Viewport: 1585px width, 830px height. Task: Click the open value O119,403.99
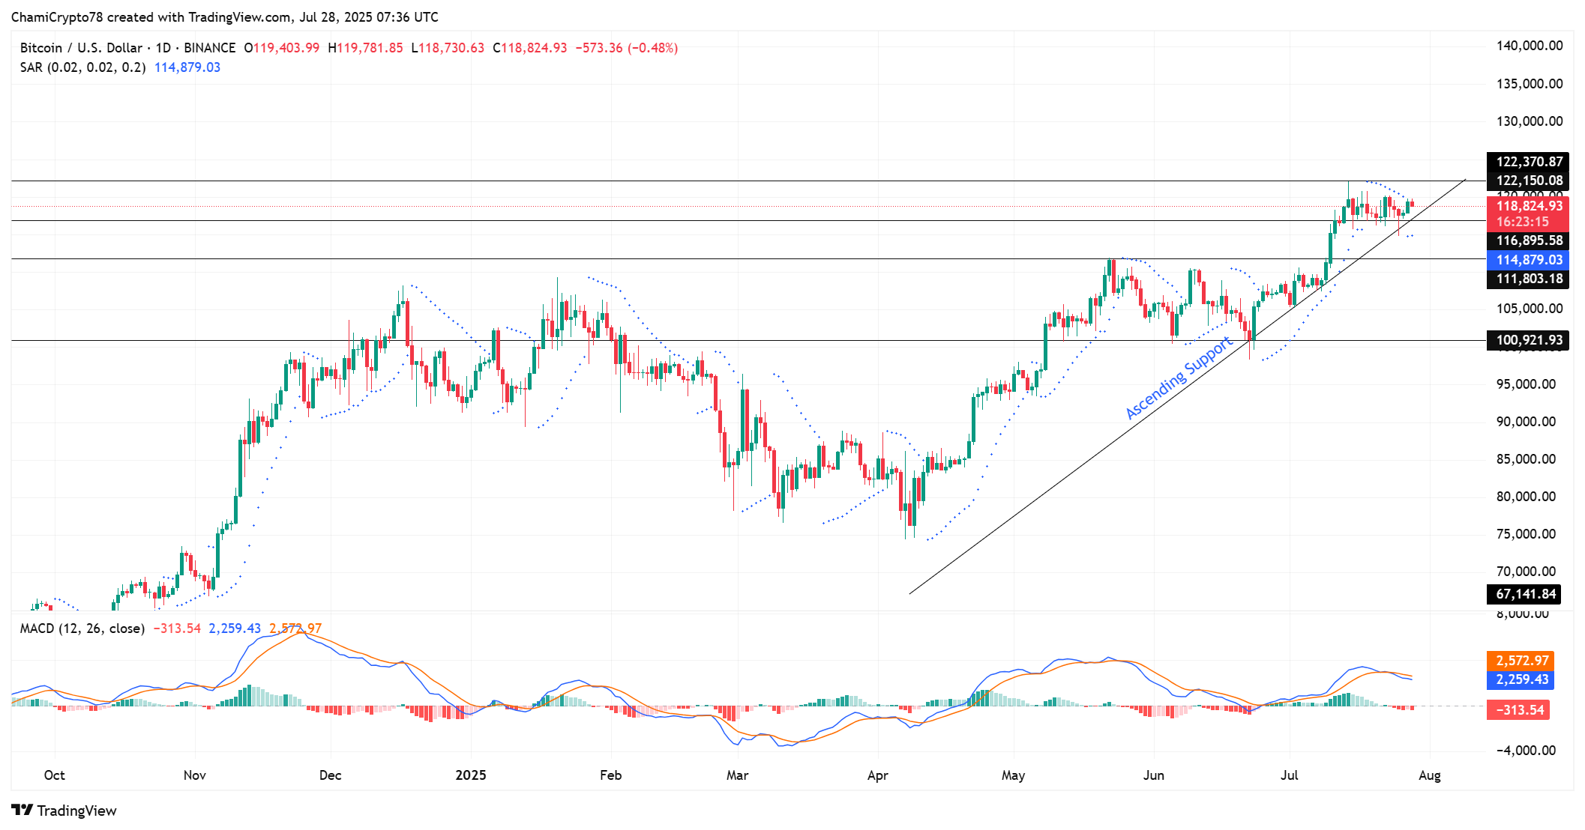(281, 48)
